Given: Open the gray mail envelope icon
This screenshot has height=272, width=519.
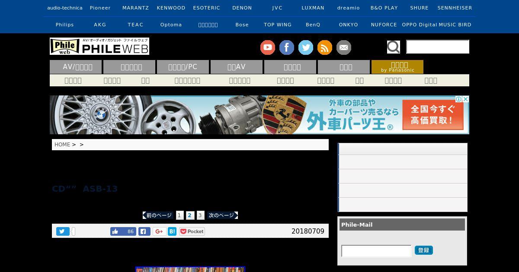Looking at the screenshot, I should click(344, 47).
